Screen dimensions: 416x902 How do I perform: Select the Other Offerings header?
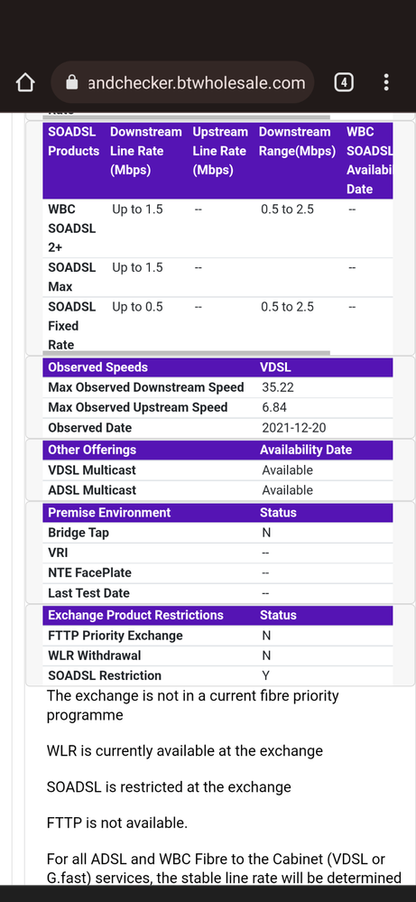click(92, 450)
